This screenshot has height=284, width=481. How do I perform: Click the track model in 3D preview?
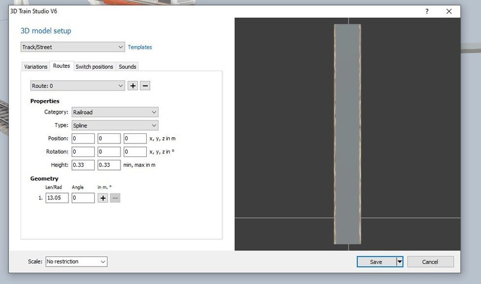347,134
